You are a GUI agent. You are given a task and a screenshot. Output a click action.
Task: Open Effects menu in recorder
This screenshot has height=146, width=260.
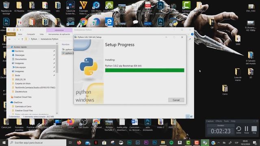click(x=219, y=121)
